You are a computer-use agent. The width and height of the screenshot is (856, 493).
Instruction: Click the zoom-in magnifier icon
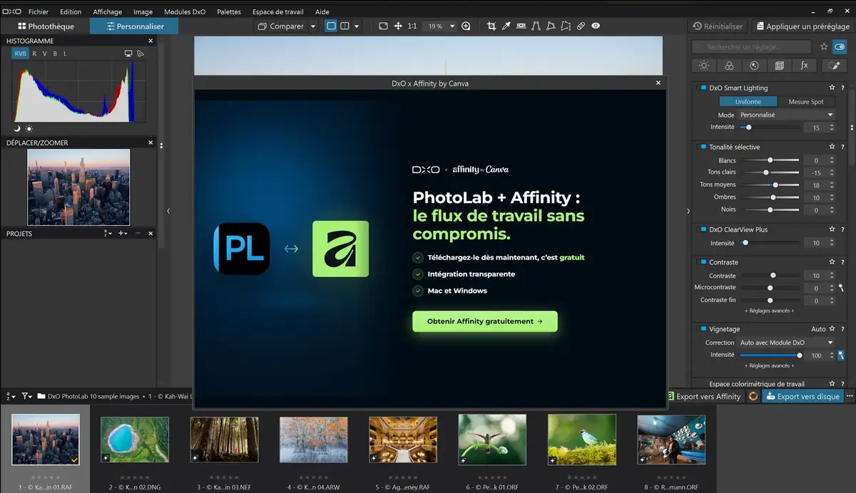[x=467, y=26]
